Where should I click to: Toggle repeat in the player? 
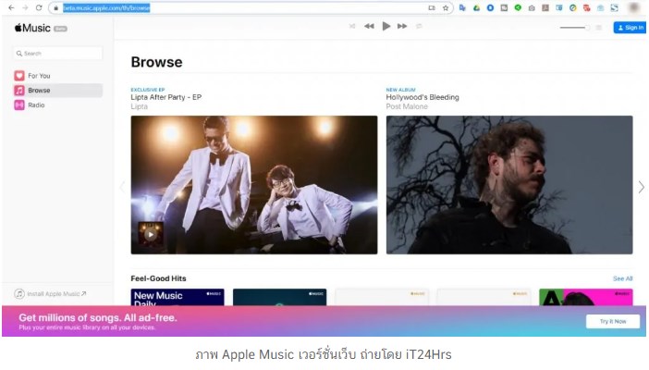click(419, 26)
